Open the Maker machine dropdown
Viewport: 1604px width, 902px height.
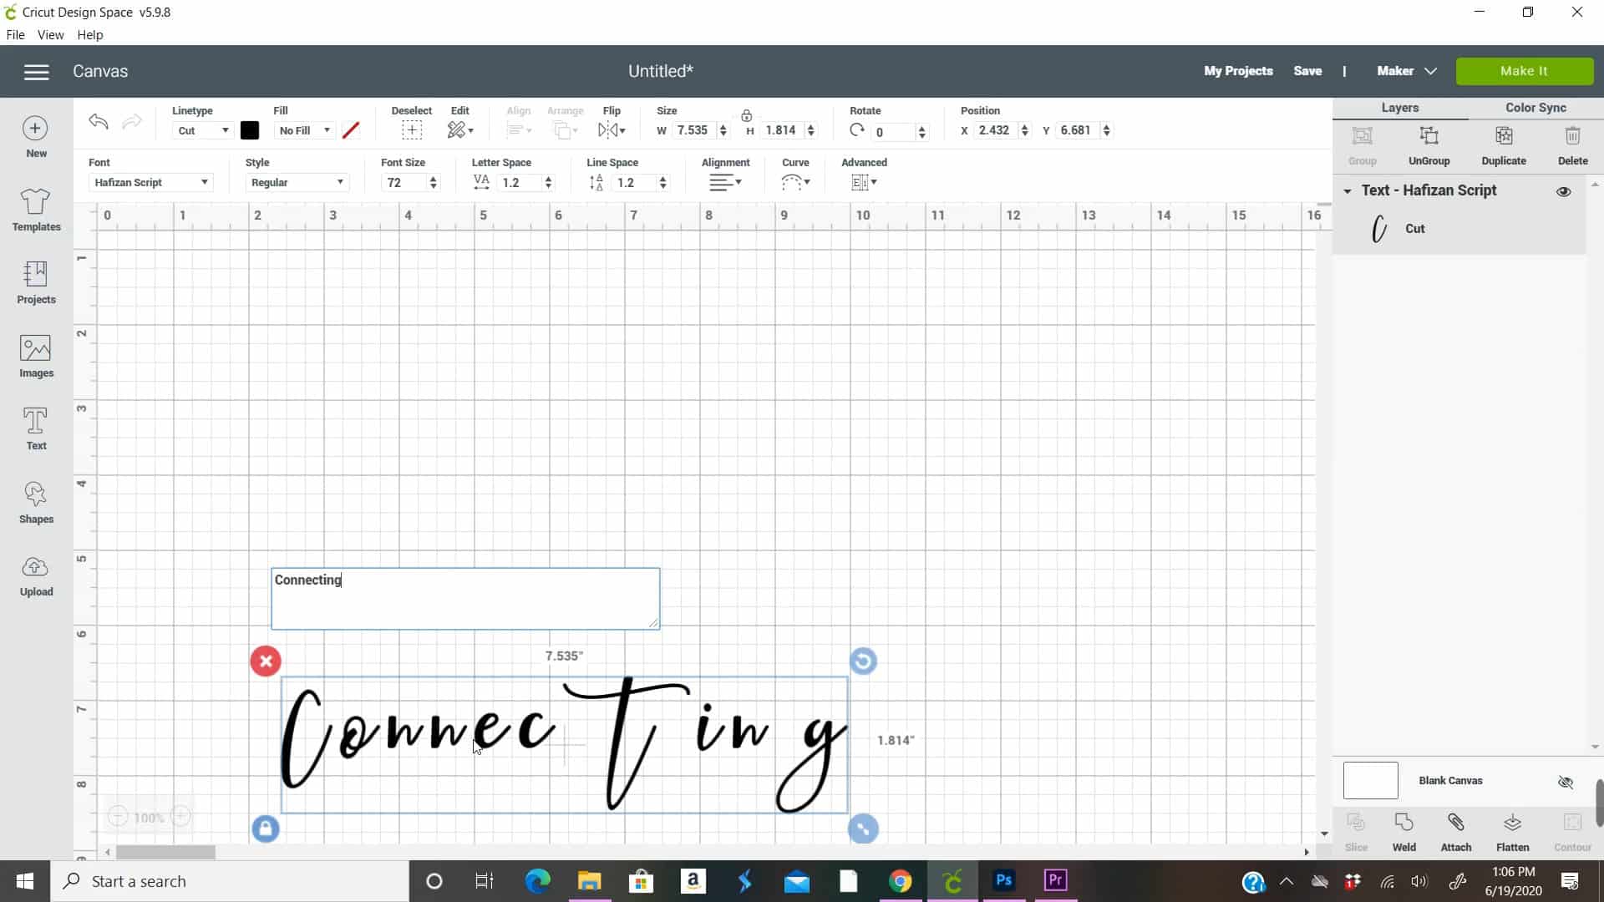1407,71
